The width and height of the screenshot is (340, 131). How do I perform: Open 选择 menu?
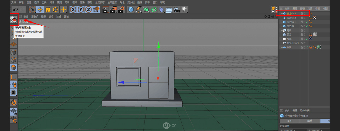coord(36,2)
